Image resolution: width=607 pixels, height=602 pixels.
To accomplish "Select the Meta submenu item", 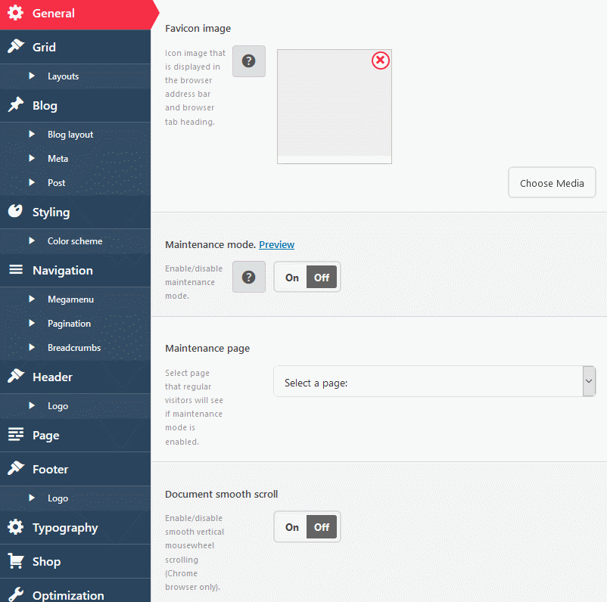I will (x=58, y=159).
